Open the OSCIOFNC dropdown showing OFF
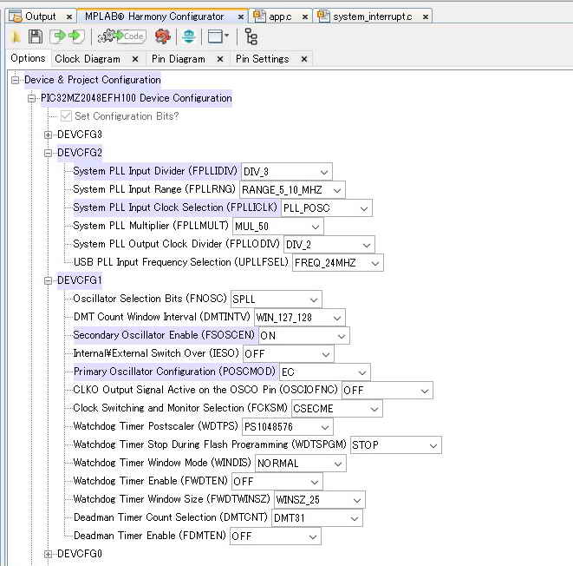573x566 pixels. coord(387,391)
